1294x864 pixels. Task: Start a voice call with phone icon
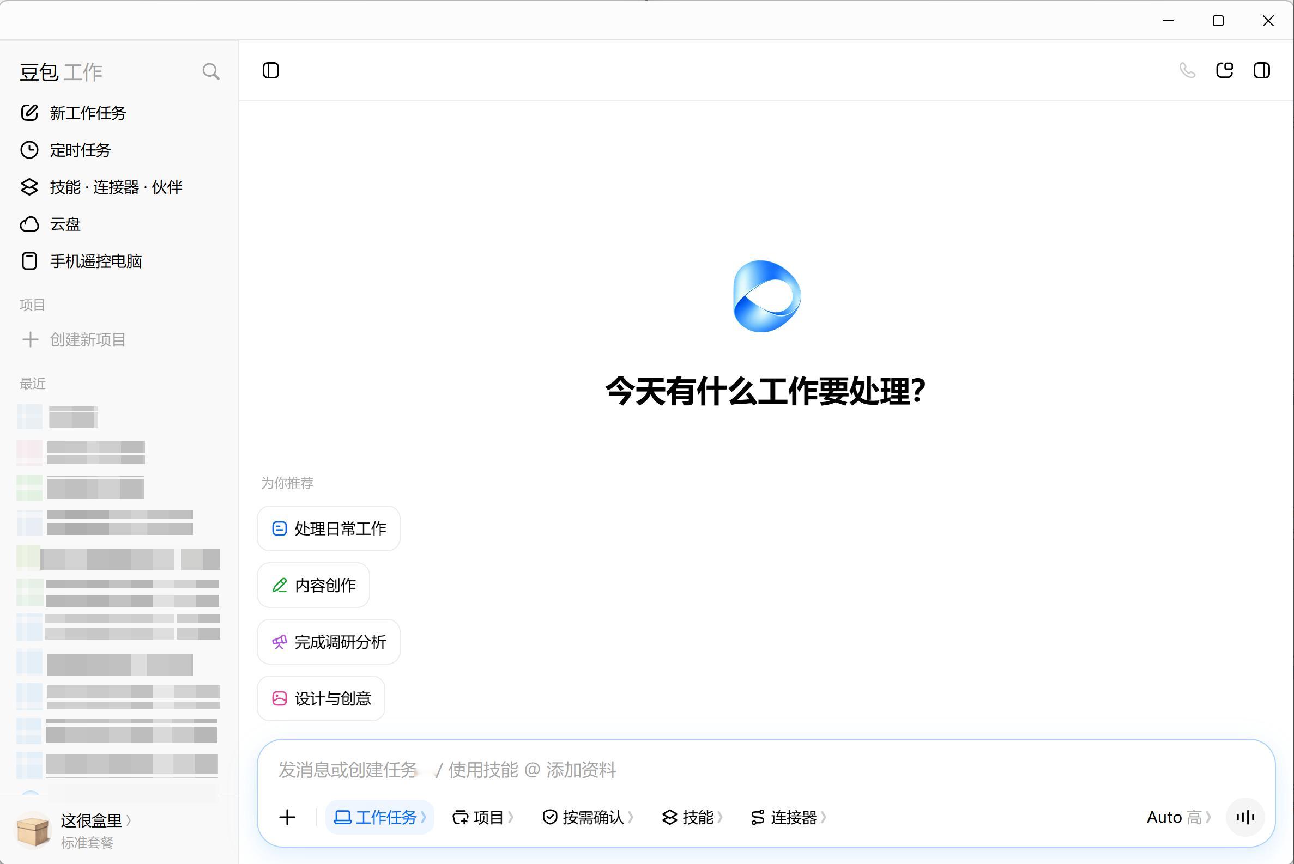[x=1187, y=70]
